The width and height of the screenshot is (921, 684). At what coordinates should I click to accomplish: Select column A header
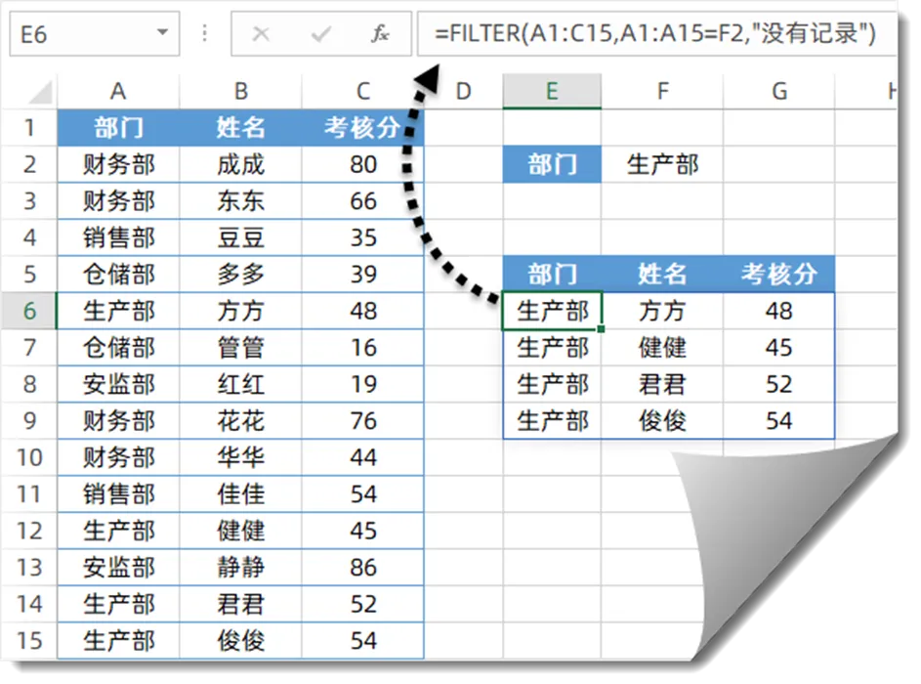click(x=118, y=92)
